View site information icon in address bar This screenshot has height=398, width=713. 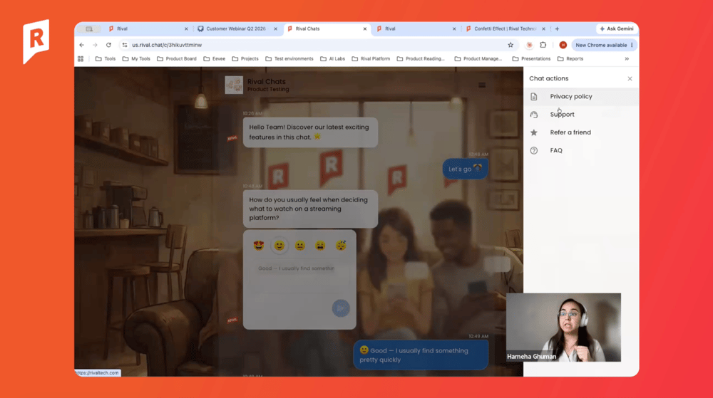pos(125,45)
